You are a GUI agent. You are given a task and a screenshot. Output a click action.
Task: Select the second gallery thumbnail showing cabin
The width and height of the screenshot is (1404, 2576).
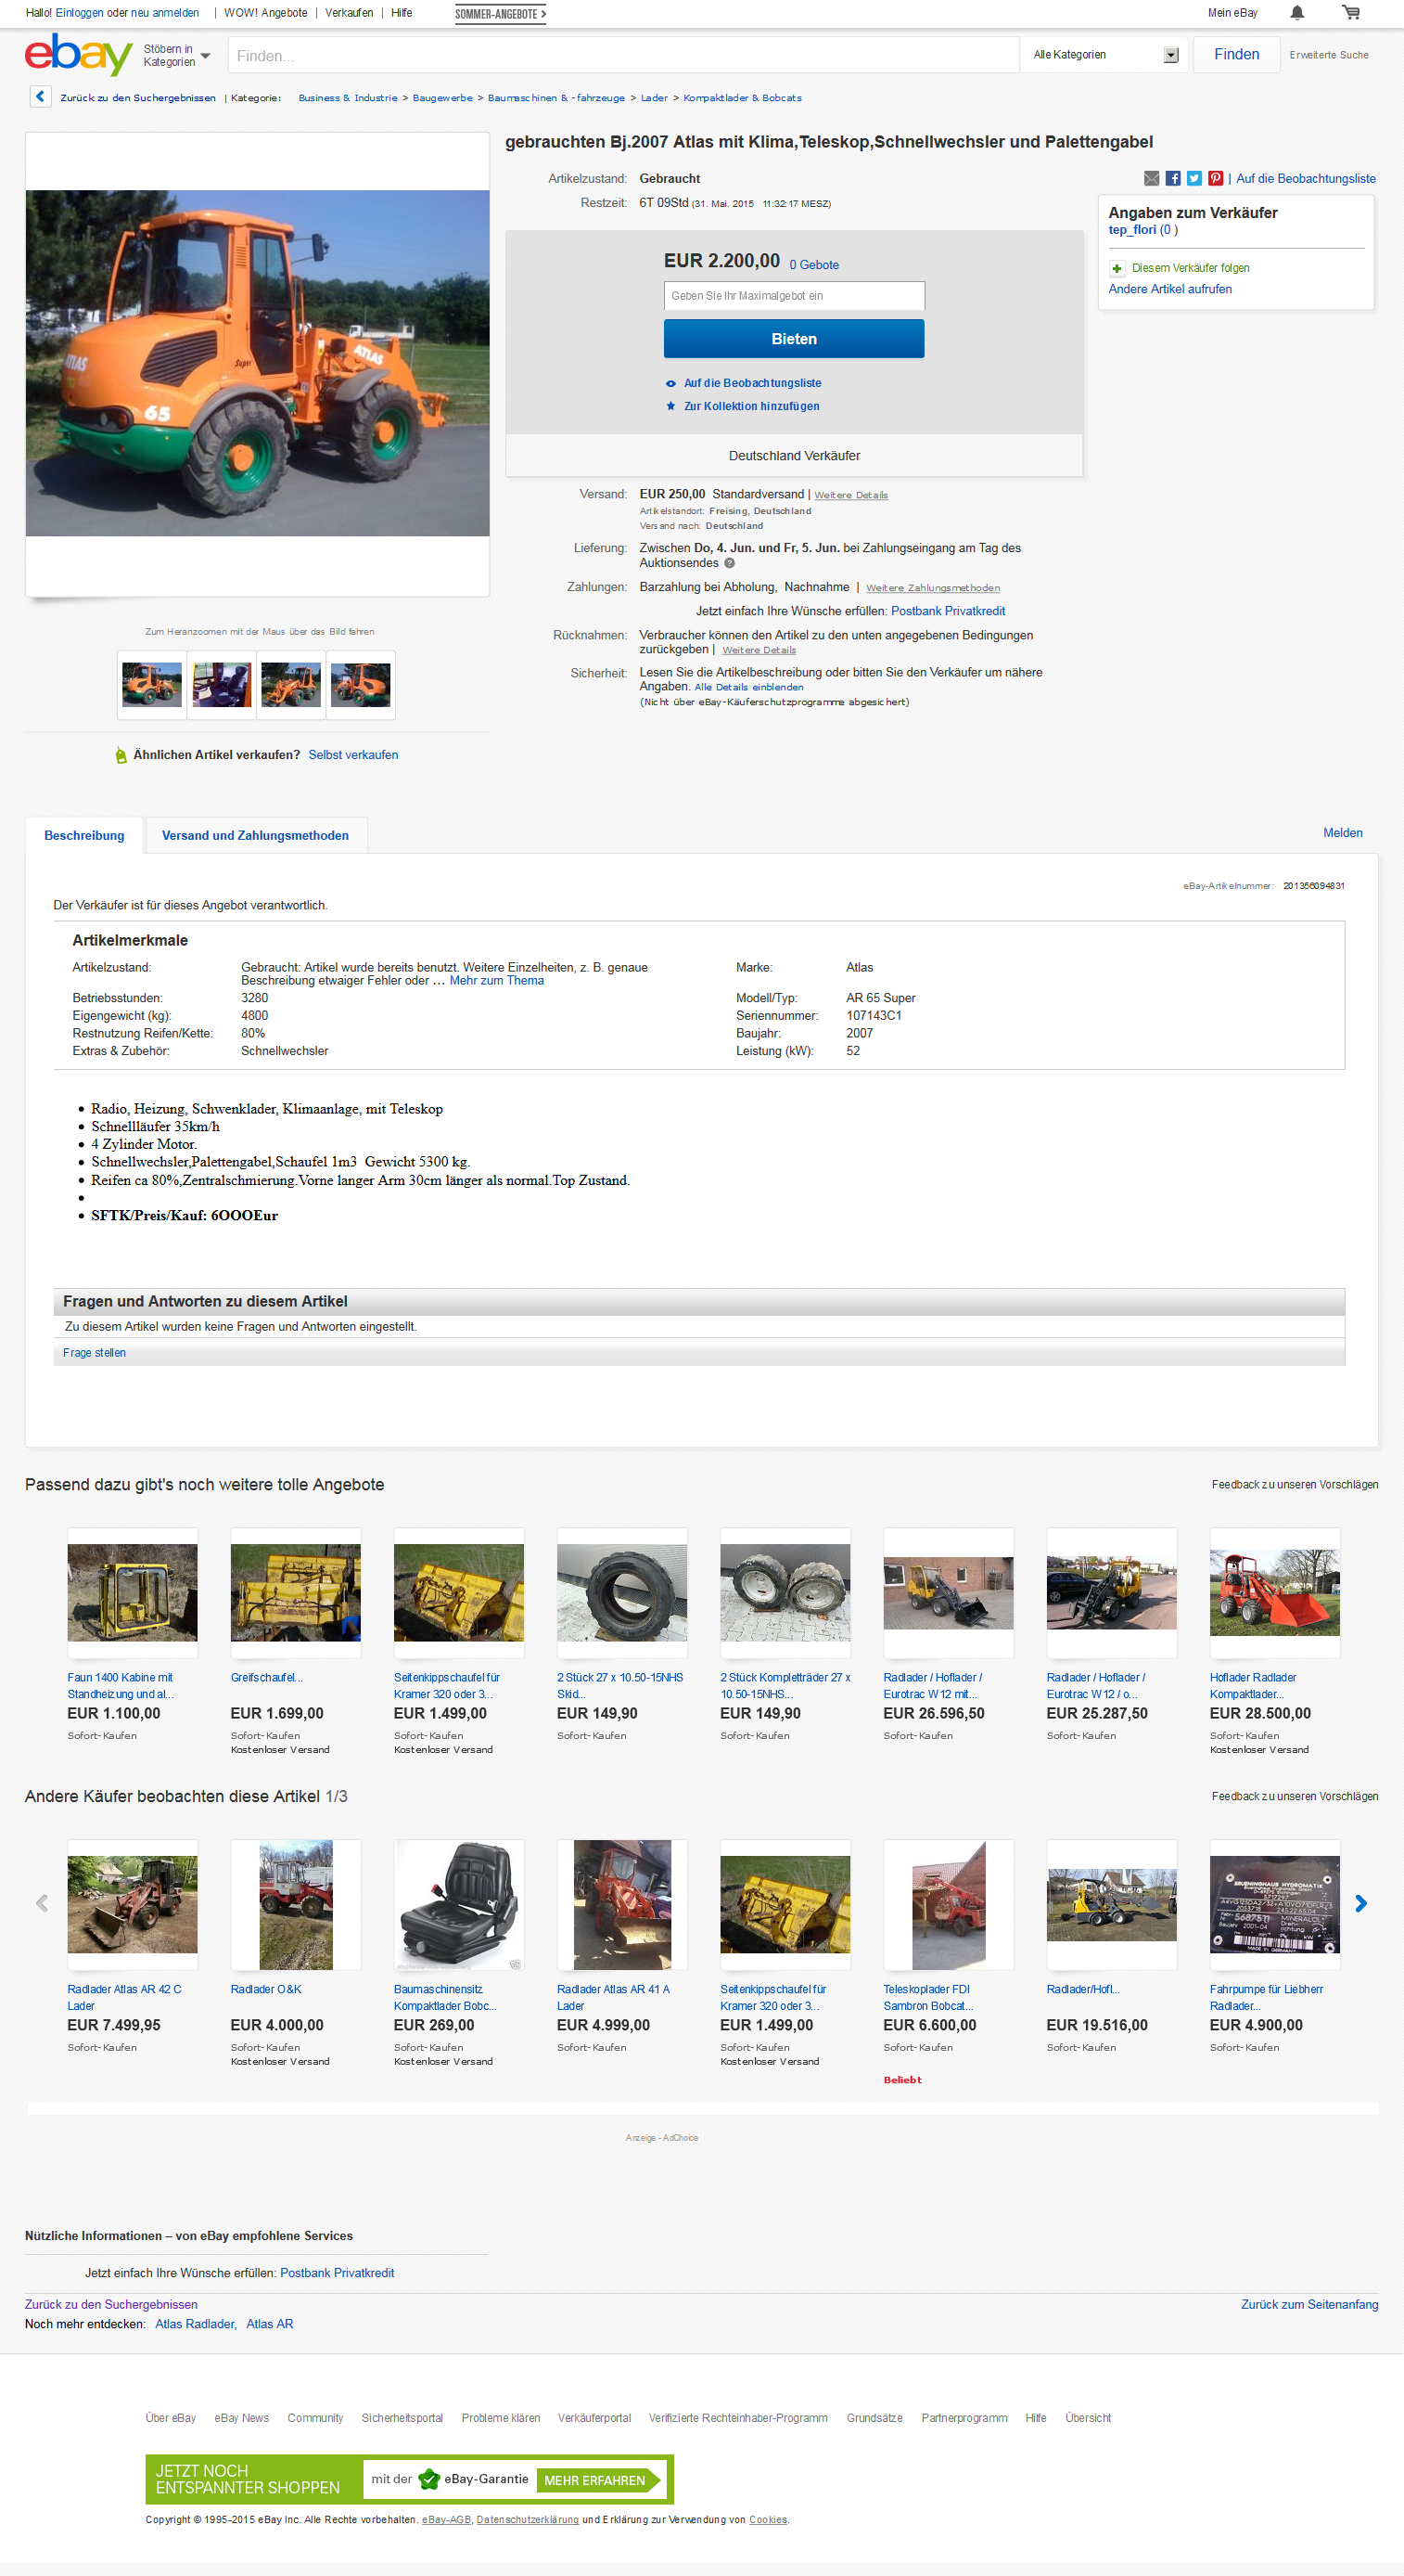pos(222,685)
